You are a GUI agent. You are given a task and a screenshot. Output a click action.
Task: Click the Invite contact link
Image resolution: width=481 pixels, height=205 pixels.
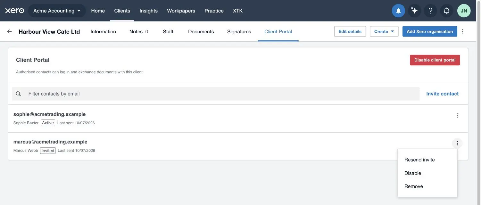442,94
